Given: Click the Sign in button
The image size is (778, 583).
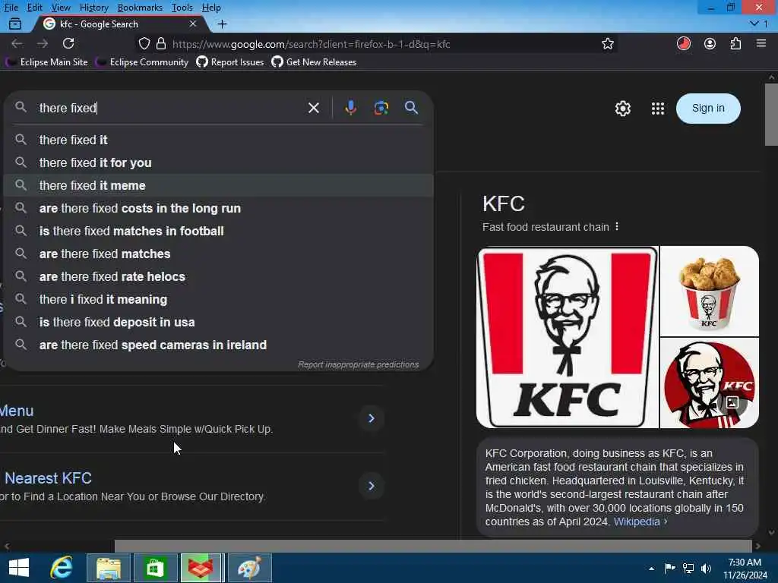Looking at the screenshot, I should coord(708,108).
